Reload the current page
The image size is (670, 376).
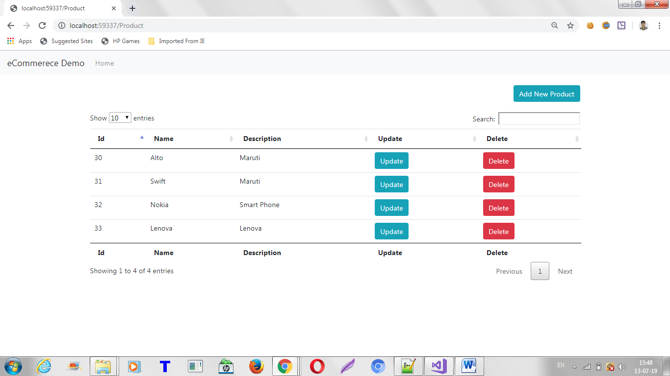click(x=44, y=25)
